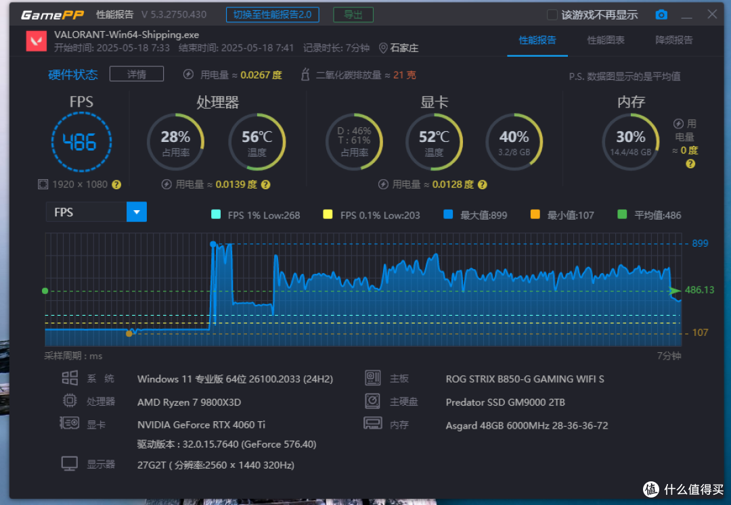Screen dimensions: 731x505
Task: Click the monitor icon beside 显示器
Action: (70, 464)
